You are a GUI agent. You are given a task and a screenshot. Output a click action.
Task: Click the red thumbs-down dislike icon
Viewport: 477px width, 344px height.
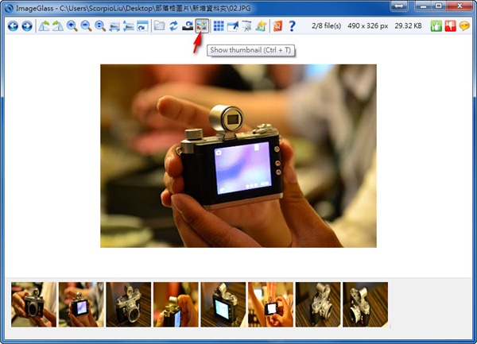pyautogui.click(x=451, y=26)
